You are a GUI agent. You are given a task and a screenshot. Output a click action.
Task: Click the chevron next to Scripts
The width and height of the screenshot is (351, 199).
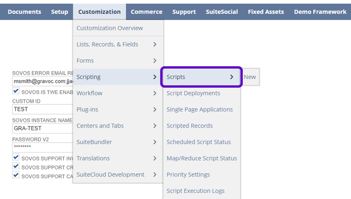231,77
